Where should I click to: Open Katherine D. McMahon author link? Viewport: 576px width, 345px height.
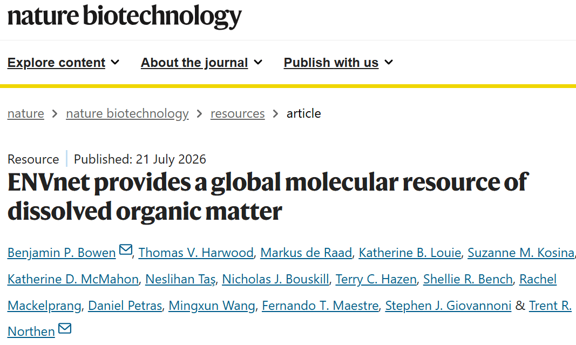tap(73, 279)
